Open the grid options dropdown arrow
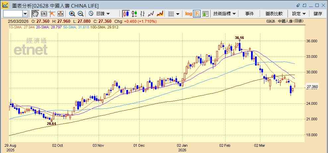This screenshot has width=328, height=153. pos(178,14)
